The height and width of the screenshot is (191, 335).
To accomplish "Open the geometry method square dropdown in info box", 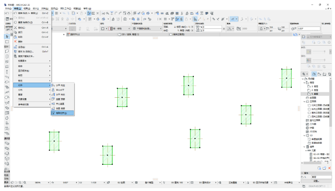I will (104, 29).
